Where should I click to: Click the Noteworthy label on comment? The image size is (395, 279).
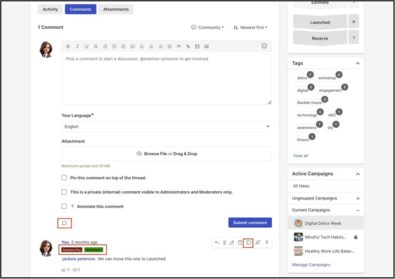[x=72, y=250]
